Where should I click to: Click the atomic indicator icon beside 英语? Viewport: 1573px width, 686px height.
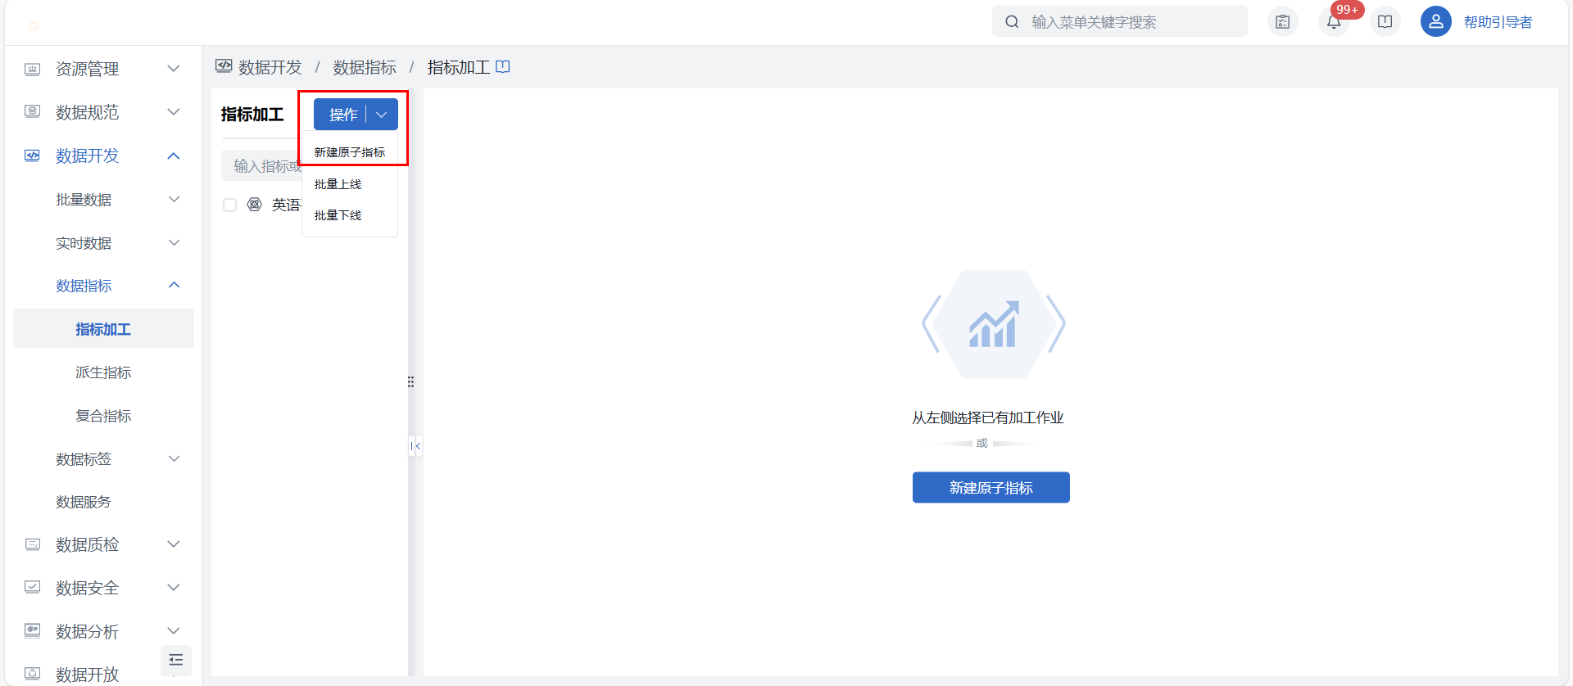pyautogui.click(x=255, y=205)
